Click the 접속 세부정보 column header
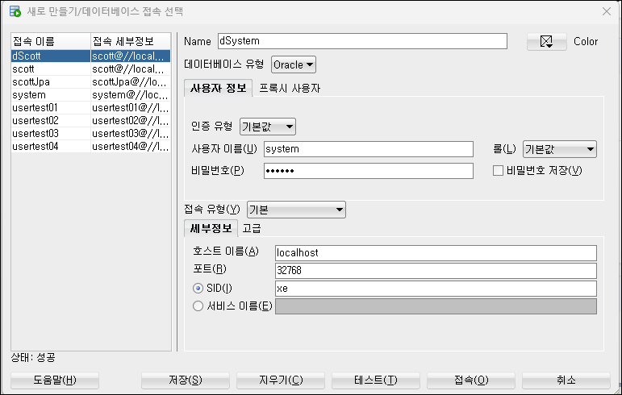The image size is (622, 395). (131, 41)
